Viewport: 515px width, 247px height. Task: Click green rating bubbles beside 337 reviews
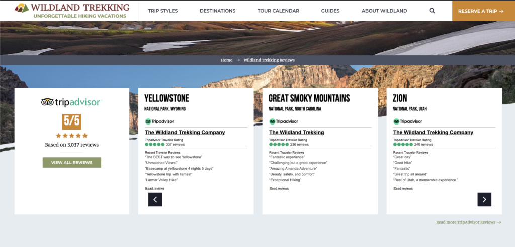[155, 144]
